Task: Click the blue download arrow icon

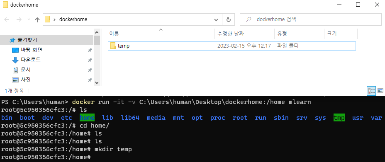Action: [x=15, y=60]
